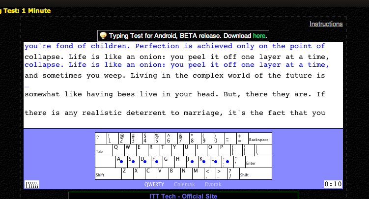Switch to the Dvorak layout
The width and height of the screenshot is (369, 199).
pos(214,185)
